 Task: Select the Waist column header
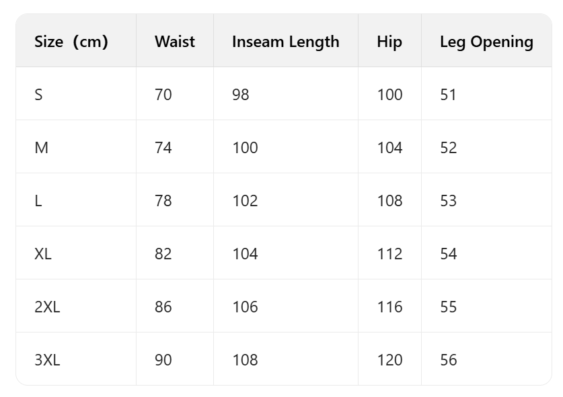174,42
